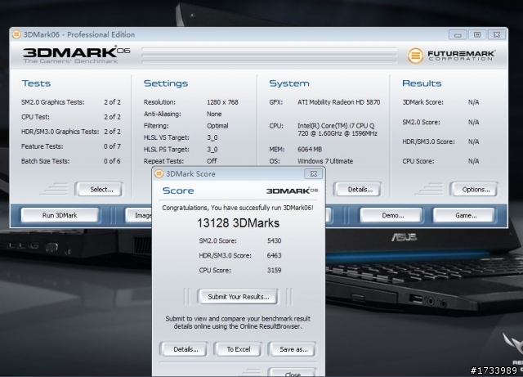Image resolution: width=523 pixels, height=377 pixels.
Task: Launch the Game... button
Action: click(466, 215)
